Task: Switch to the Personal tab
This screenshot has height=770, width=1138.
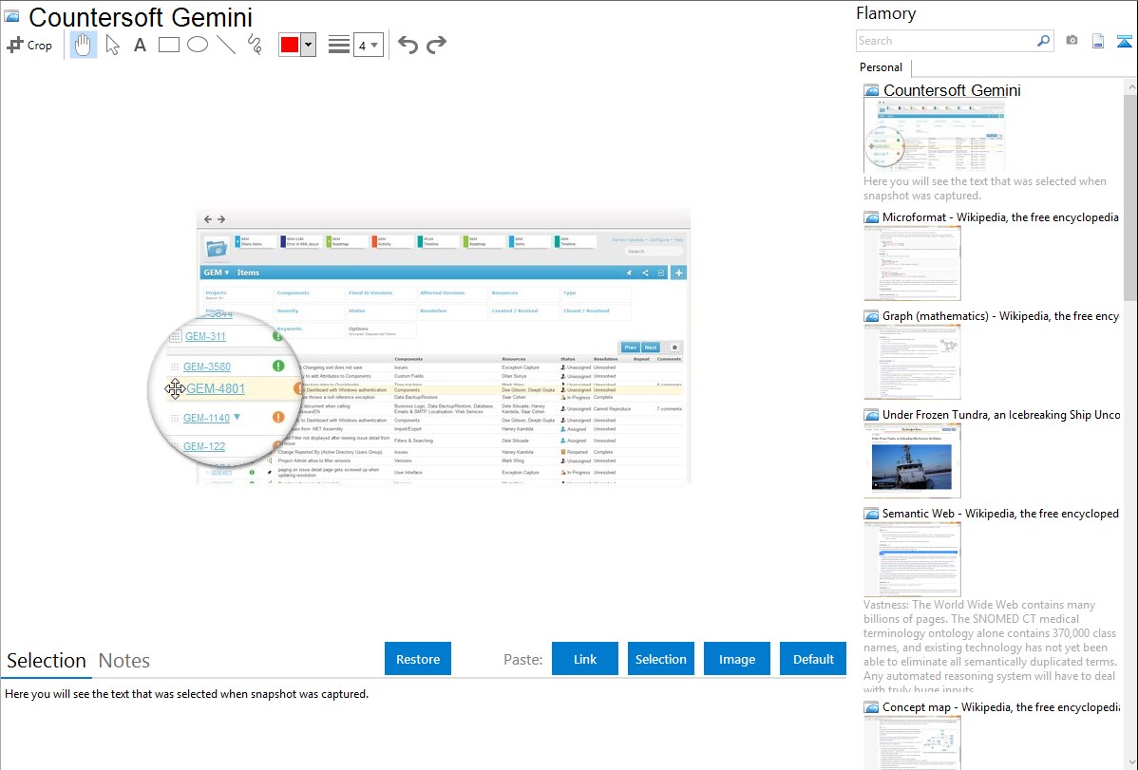Action: 882,67
